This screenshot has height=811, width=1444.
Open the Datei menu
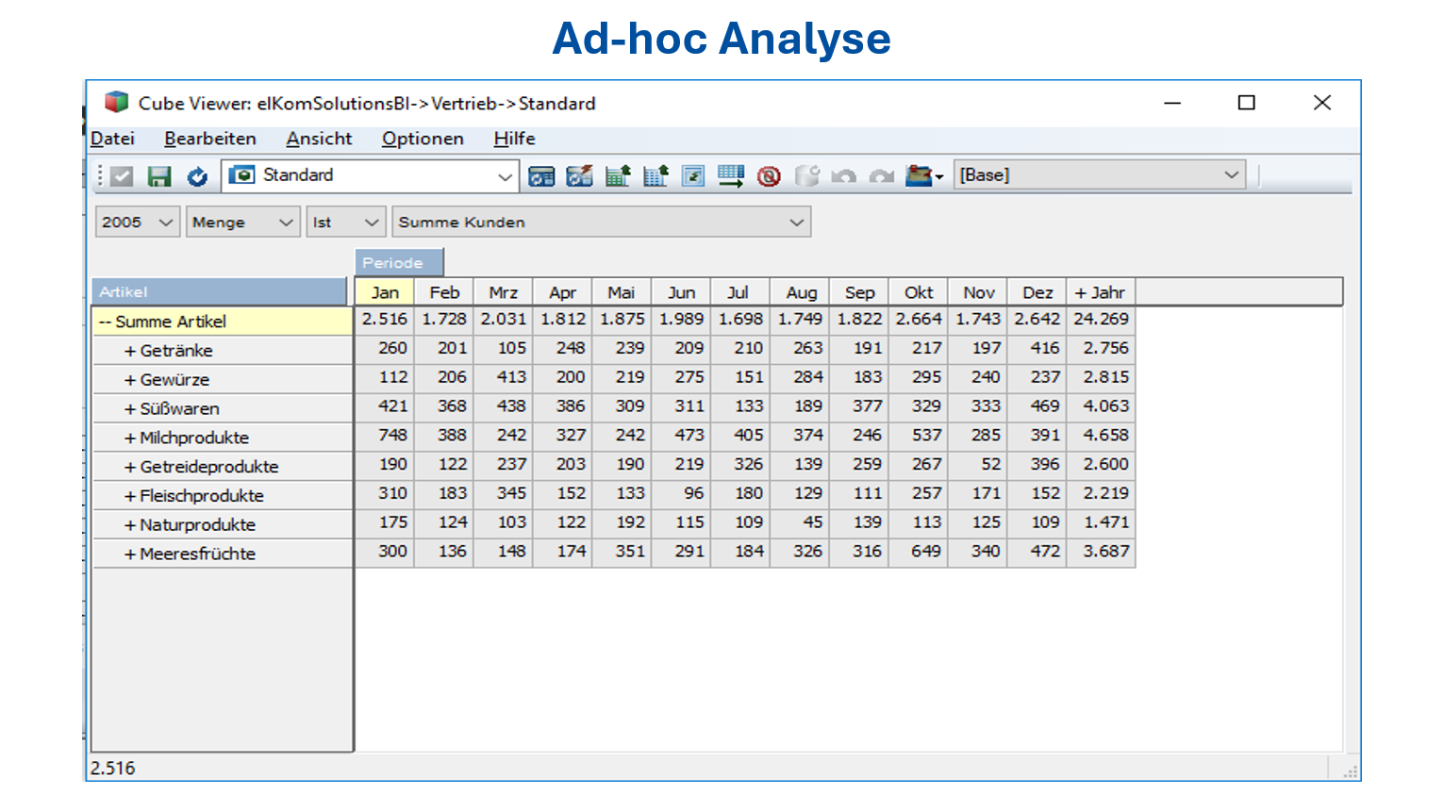(x=112, y=139)
